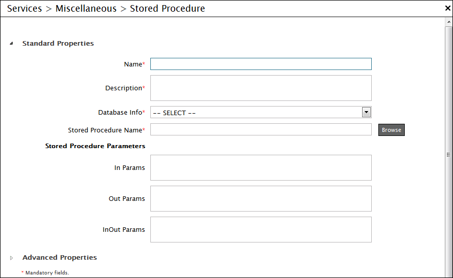Click the vertical scrollbar grip handle

point(448,155)
